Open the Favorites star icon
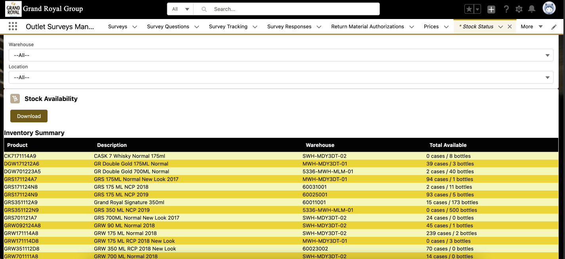The image size is (565, 259). (469, 9)
